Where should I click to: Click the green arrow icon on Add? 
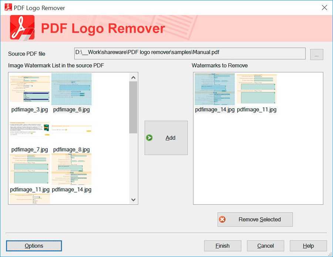pyautogui.click(x=149, y=138)
